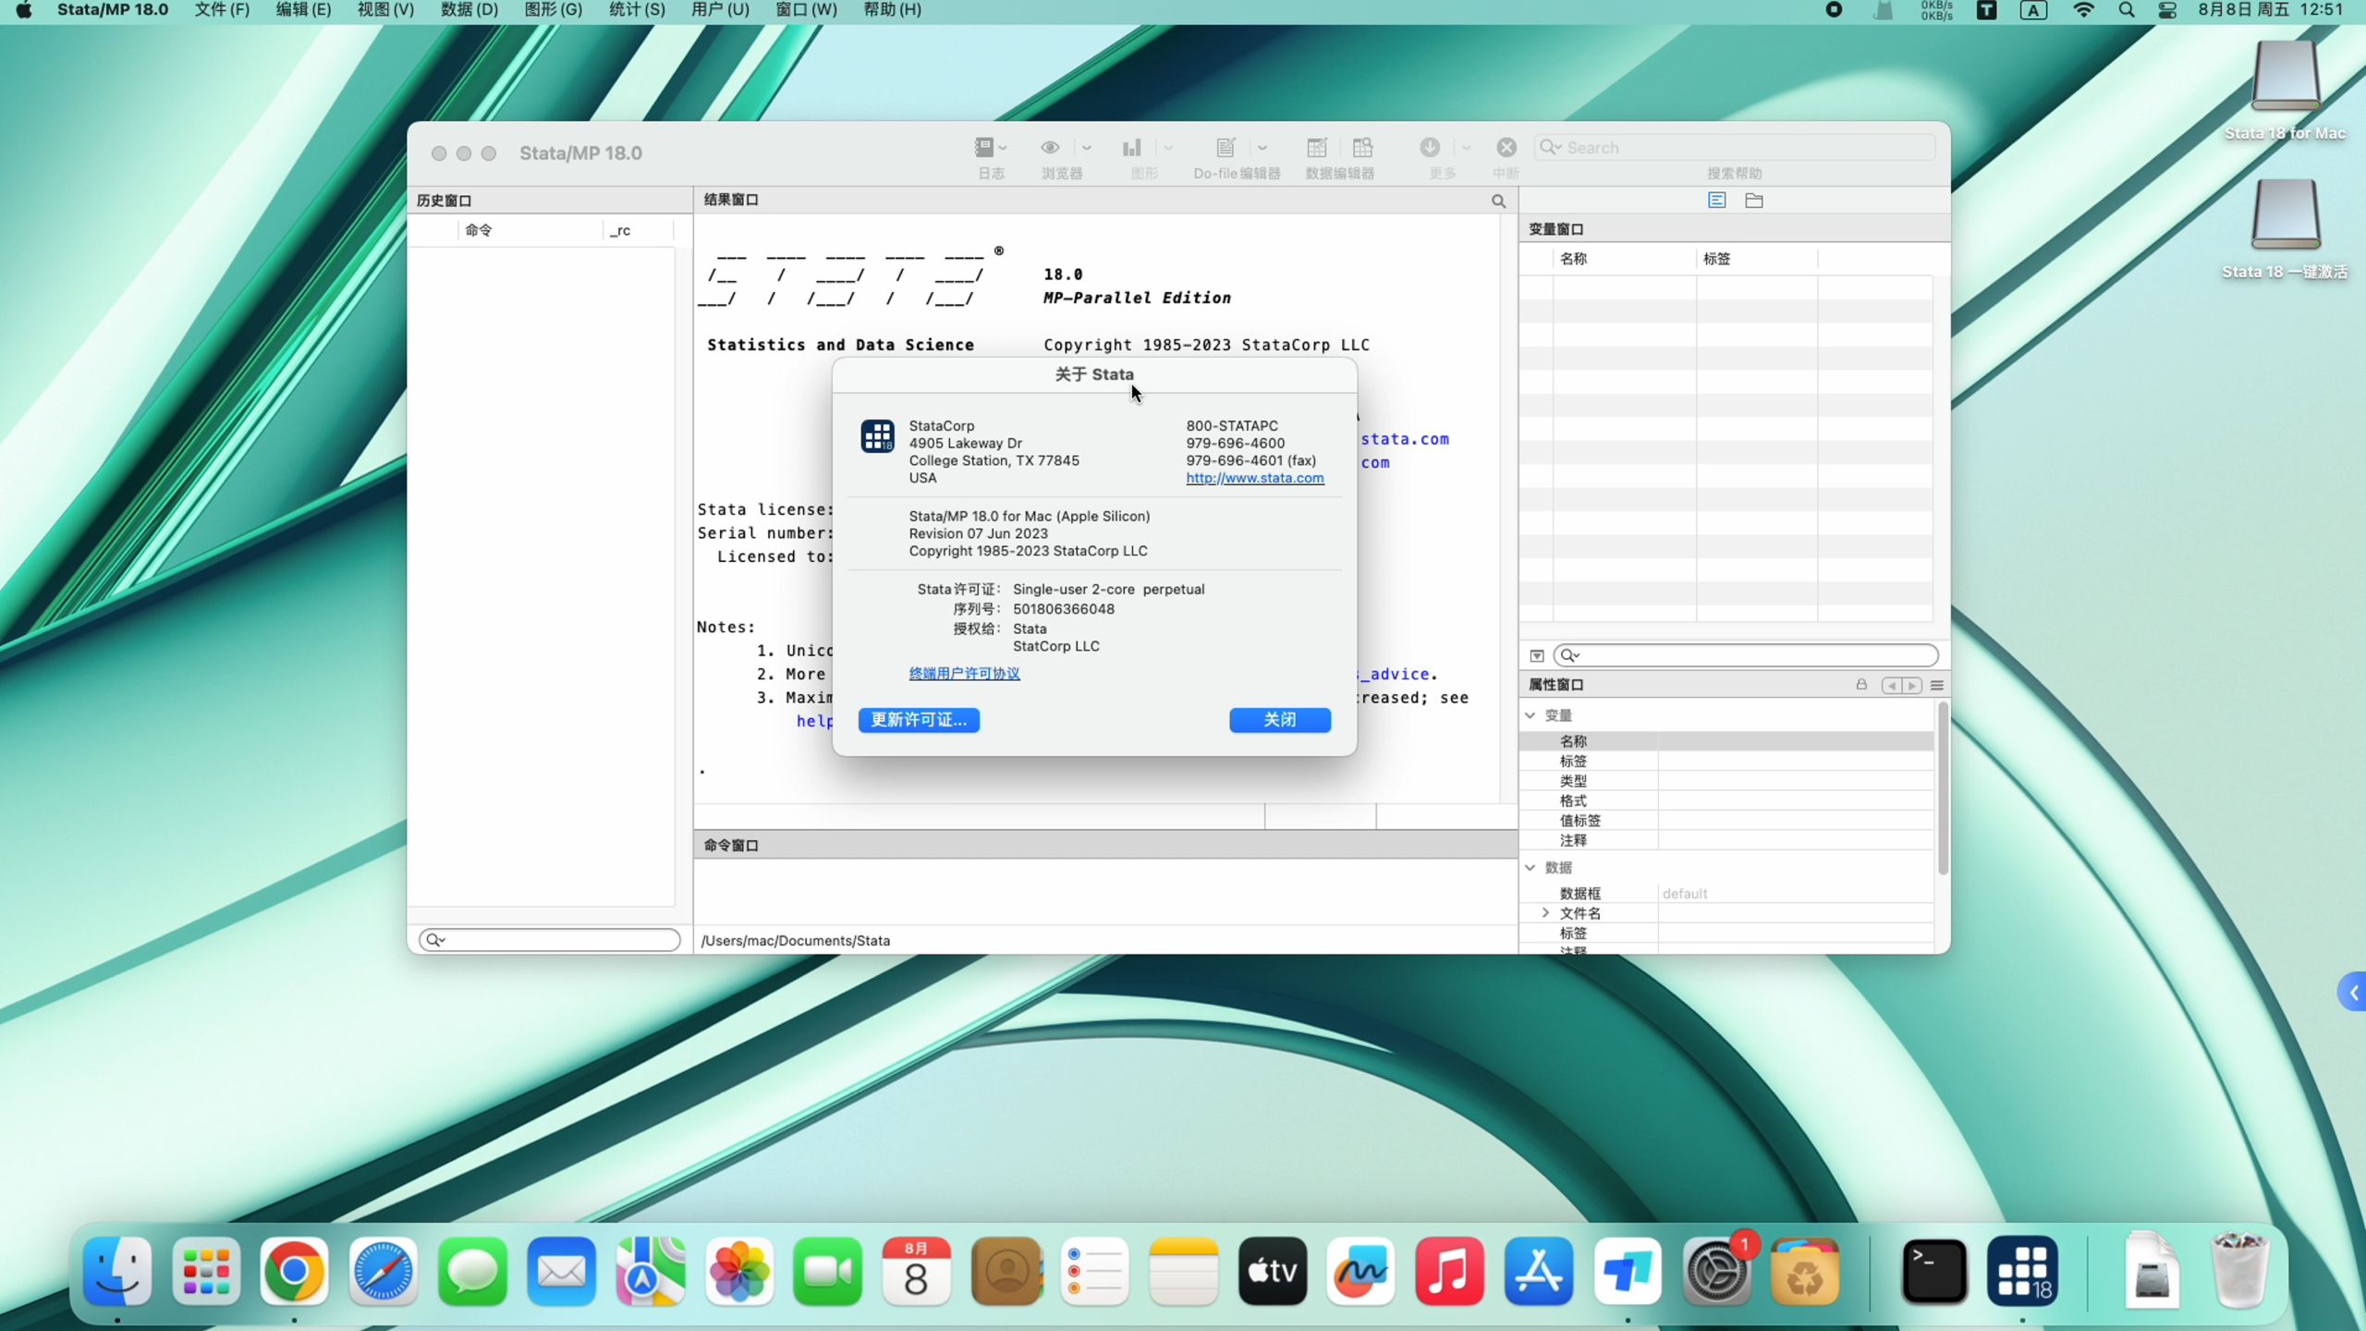Open the 帮助 (H) menu
The width and height of the screenshot is (2366, 1331).
tap(892, 10)
